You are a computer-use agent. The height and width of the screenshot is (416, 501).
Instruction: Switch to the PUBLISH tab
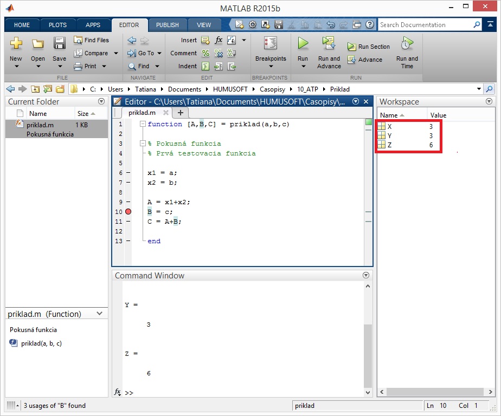point(167,25)
